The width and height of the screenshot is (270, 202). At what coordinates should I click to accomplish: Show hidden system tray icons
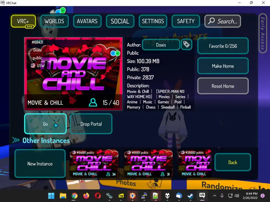pos(215,196)
